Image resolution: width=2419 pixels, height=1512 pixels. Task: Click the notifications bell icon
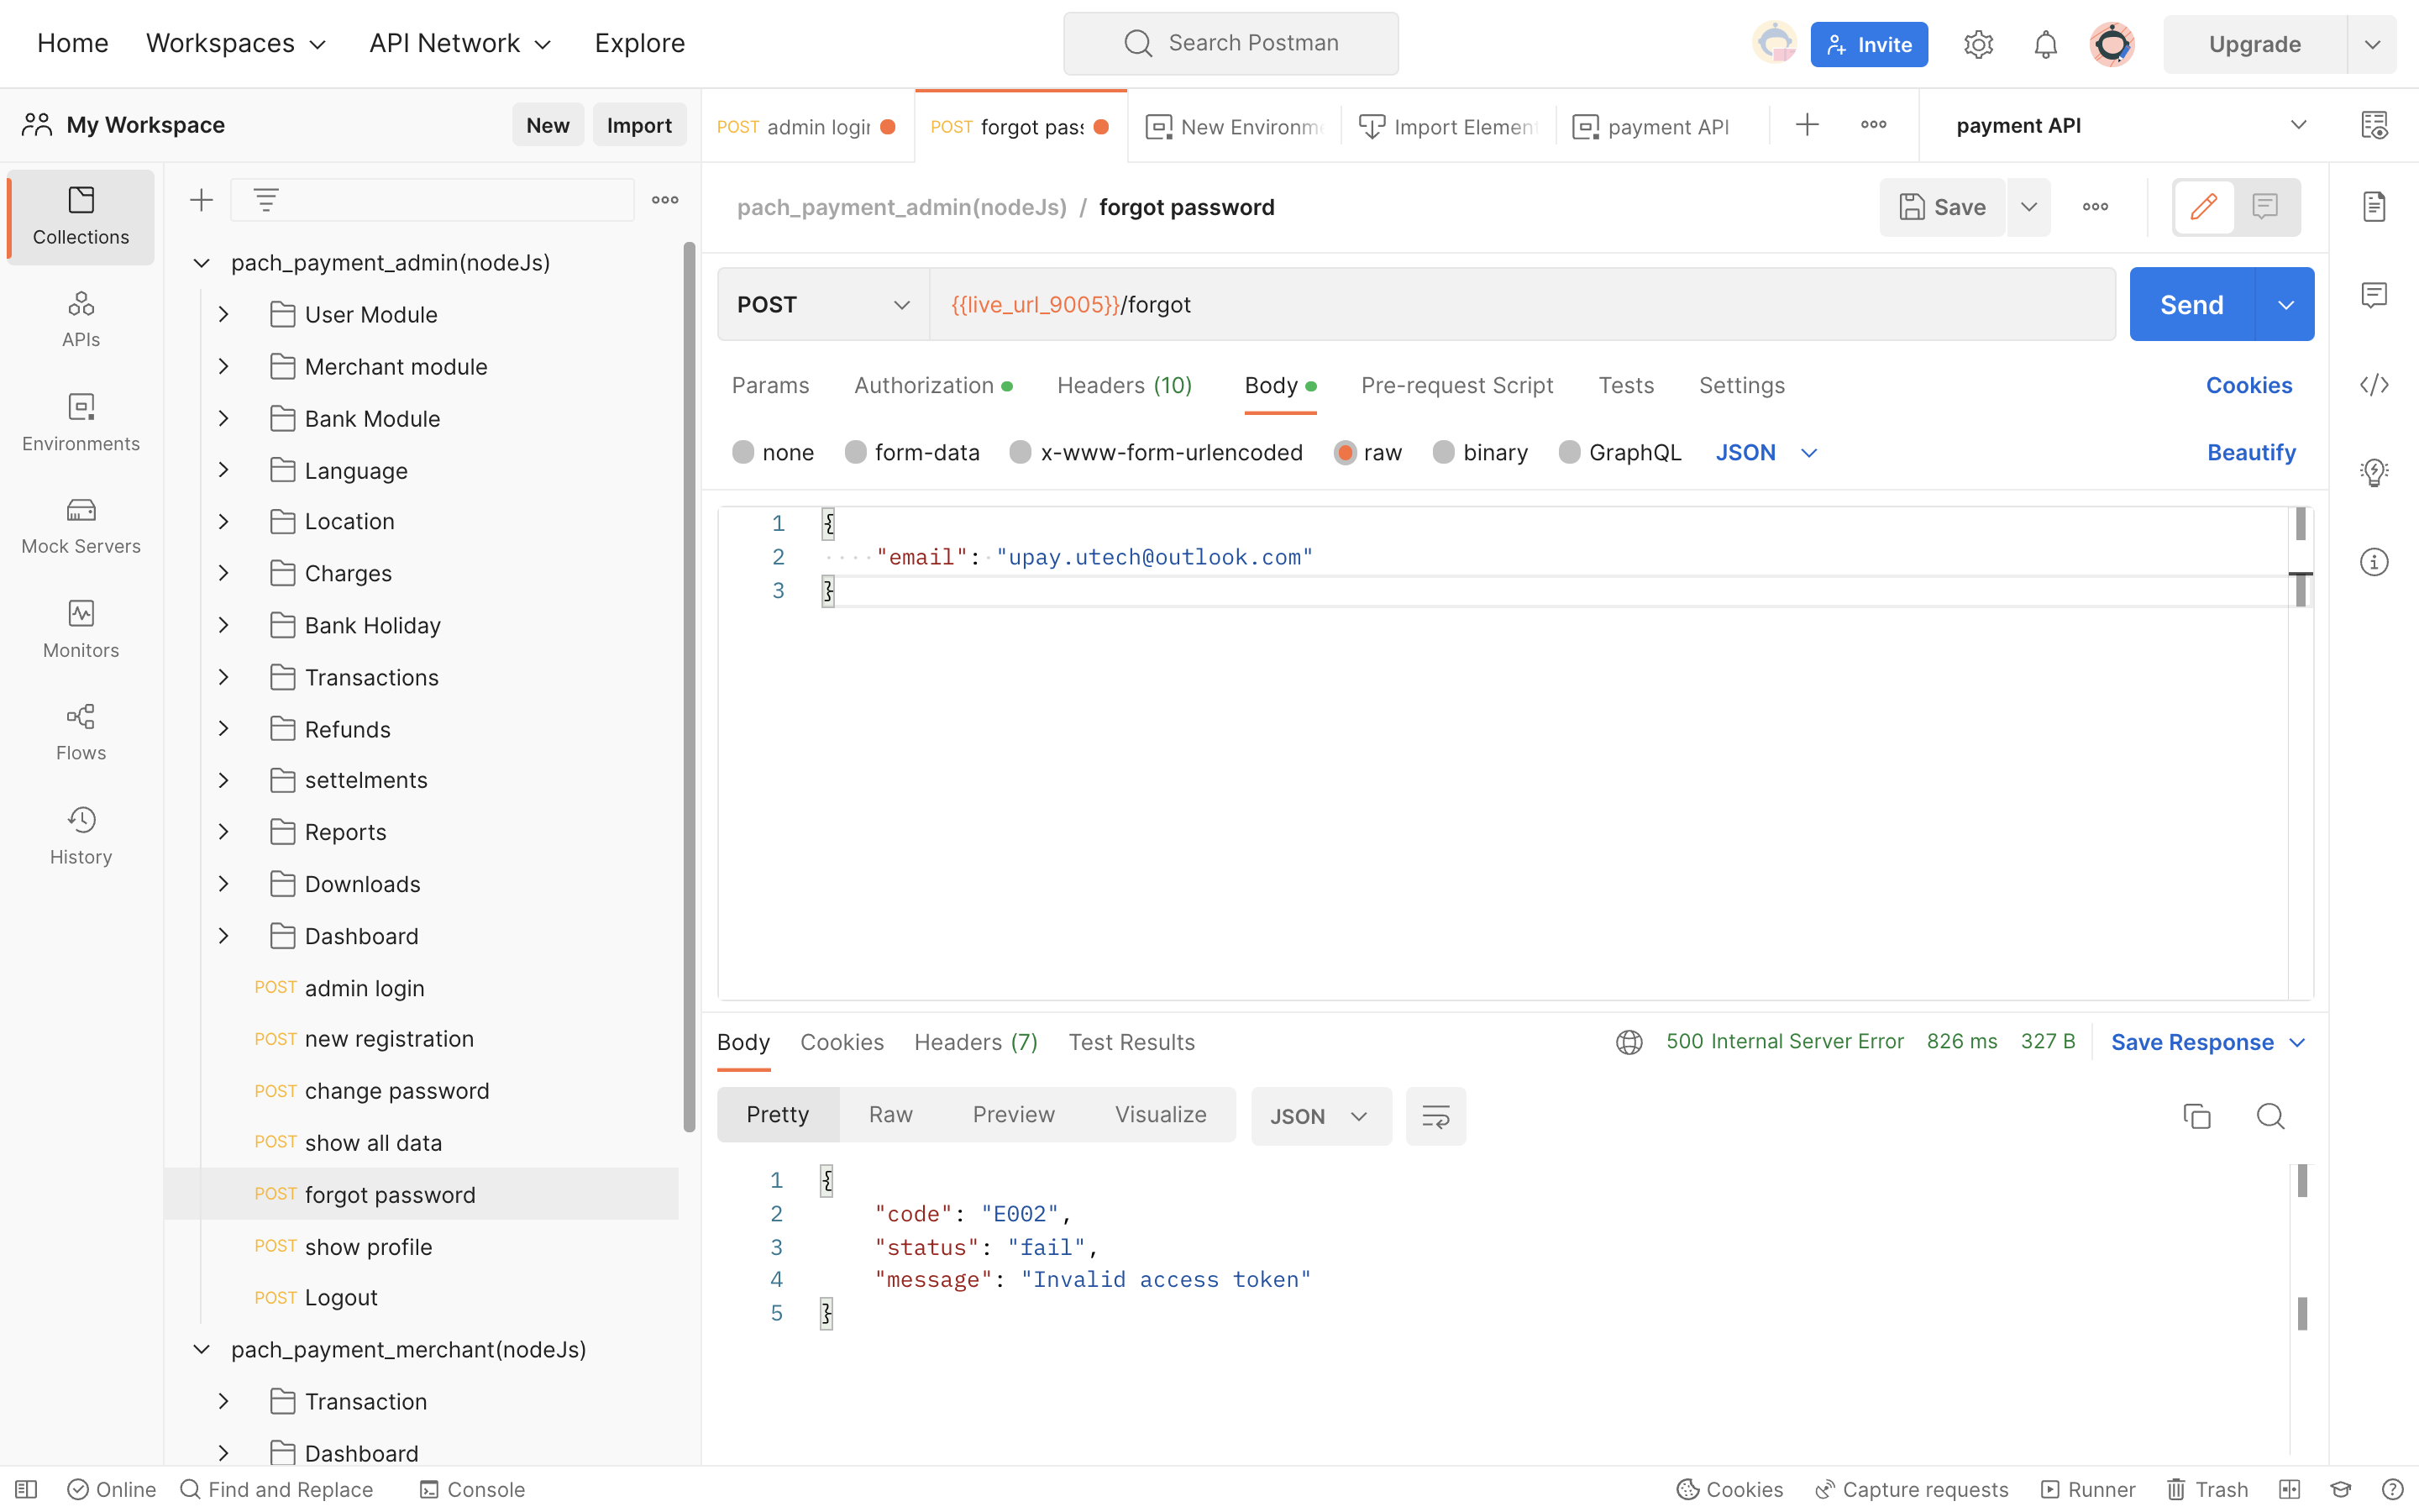(2045, 44)
